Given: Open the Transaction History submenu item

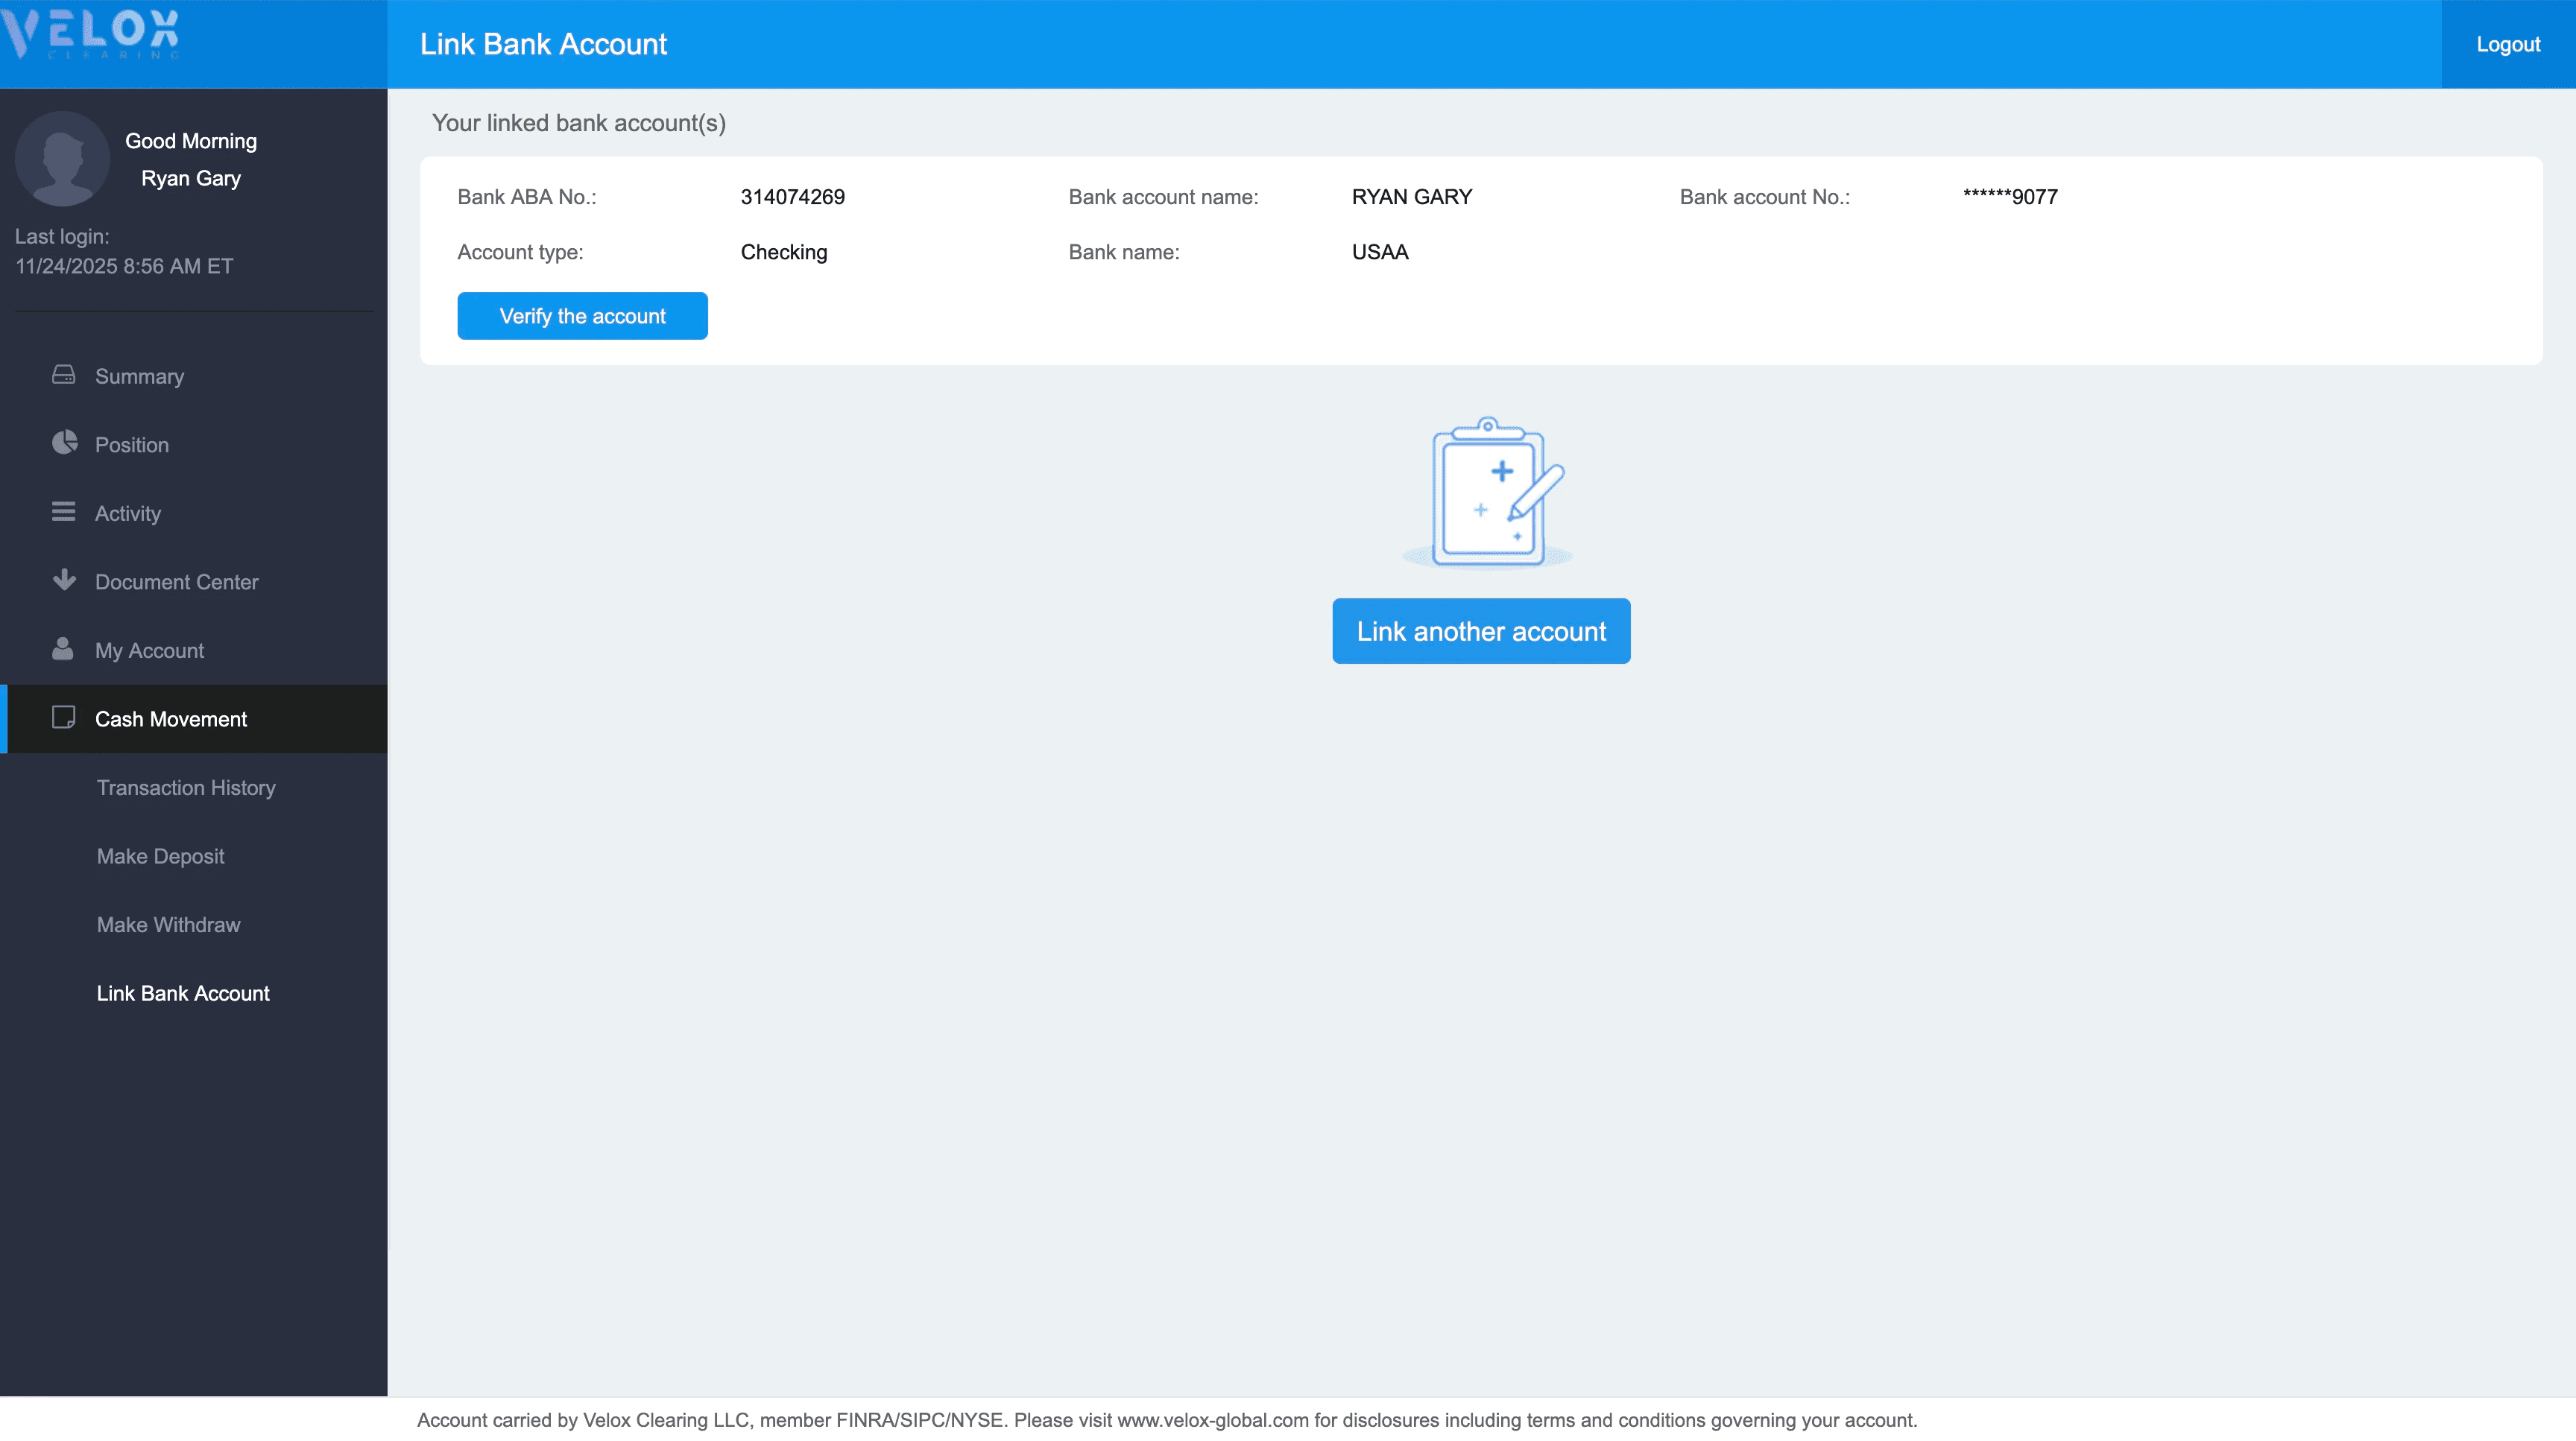Looking at the screenshot, I should click(186, 788).
